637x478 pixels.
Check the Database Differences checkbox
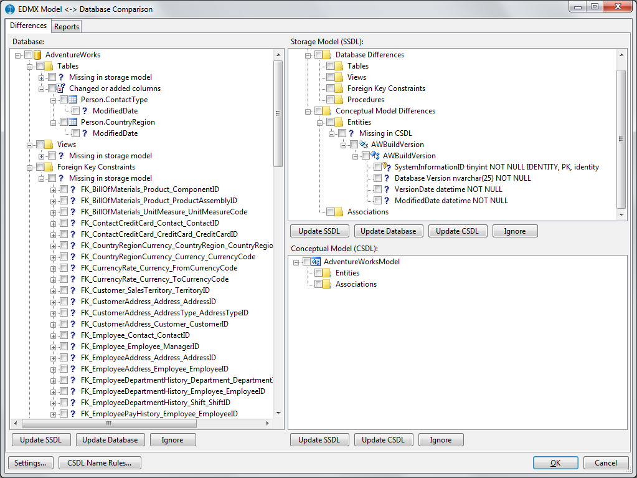tap(319, 54)
